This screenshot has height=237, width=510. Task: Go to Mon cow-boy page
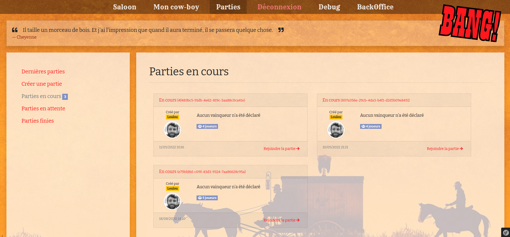click(x=176, y=7)
